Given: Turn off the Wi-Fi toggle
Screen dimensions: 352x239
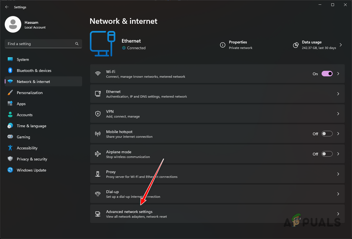Looking at the screenshot, I should (x=327, y=74).
